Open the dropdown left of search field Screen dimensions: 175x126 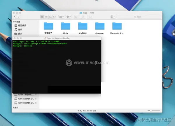click(x=113, y=17)
